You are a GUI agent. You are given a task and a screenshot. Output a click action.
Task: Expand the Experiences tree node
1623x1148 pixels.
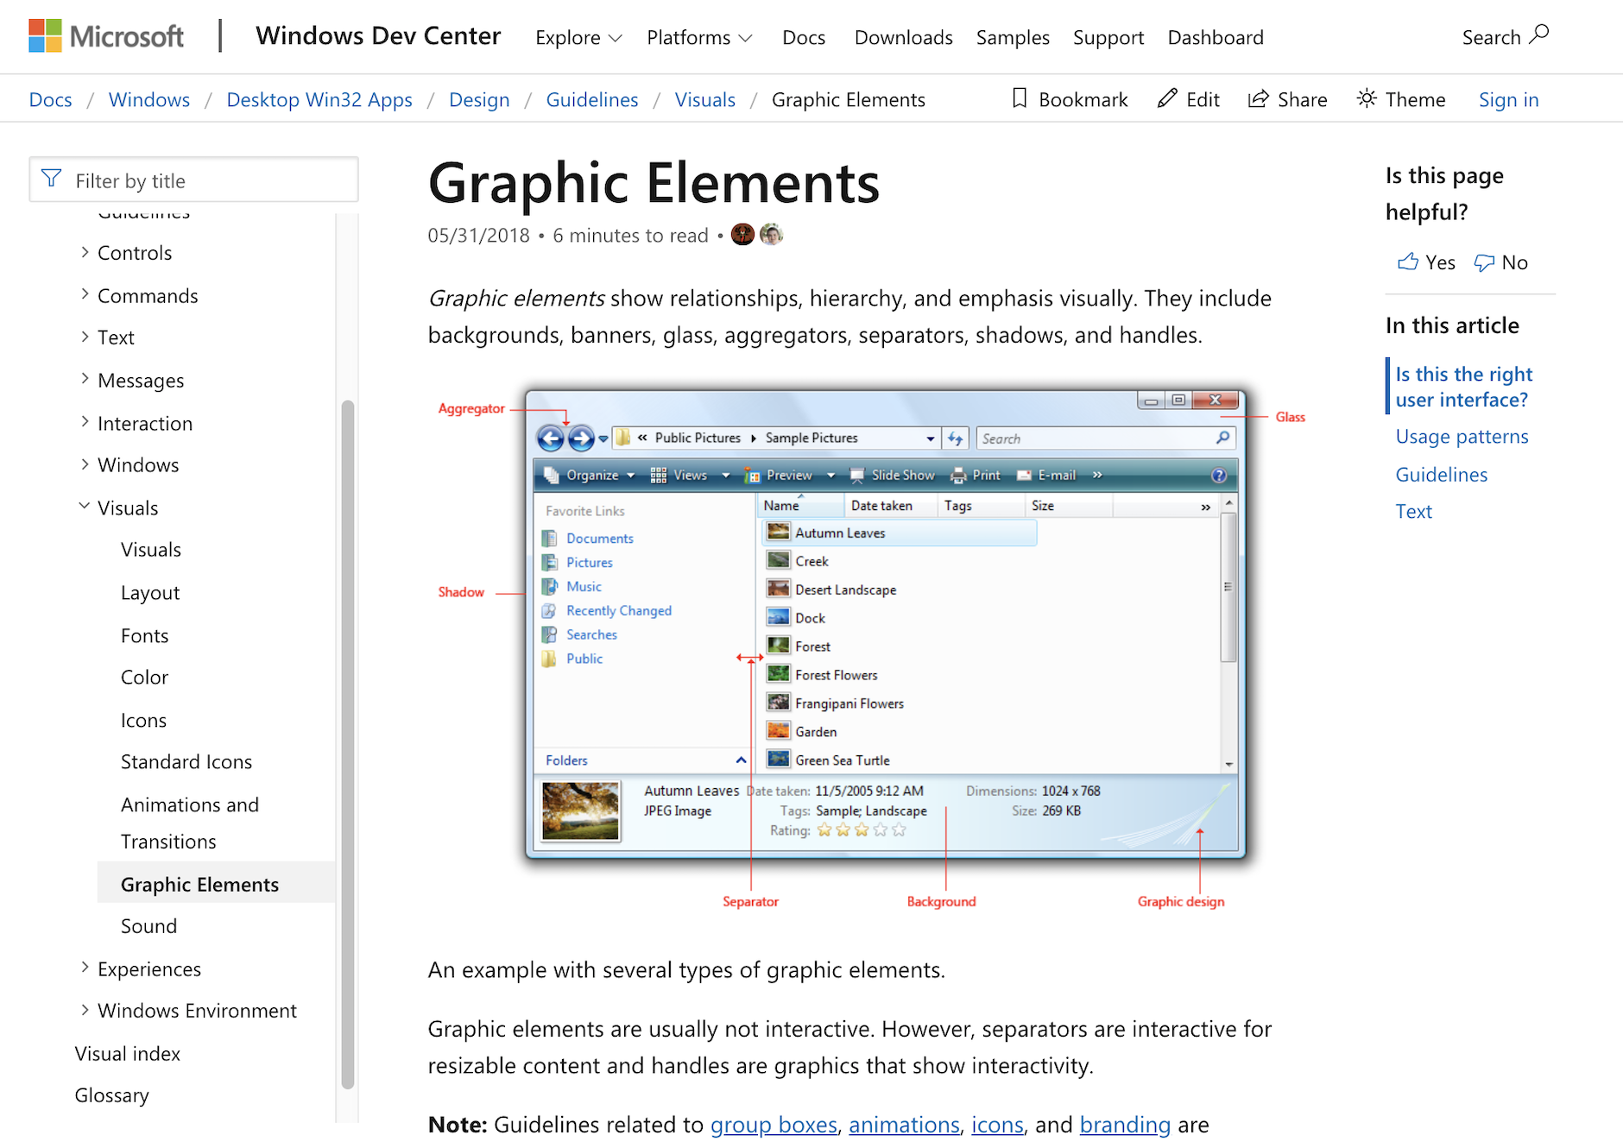(x=85, y=968)
